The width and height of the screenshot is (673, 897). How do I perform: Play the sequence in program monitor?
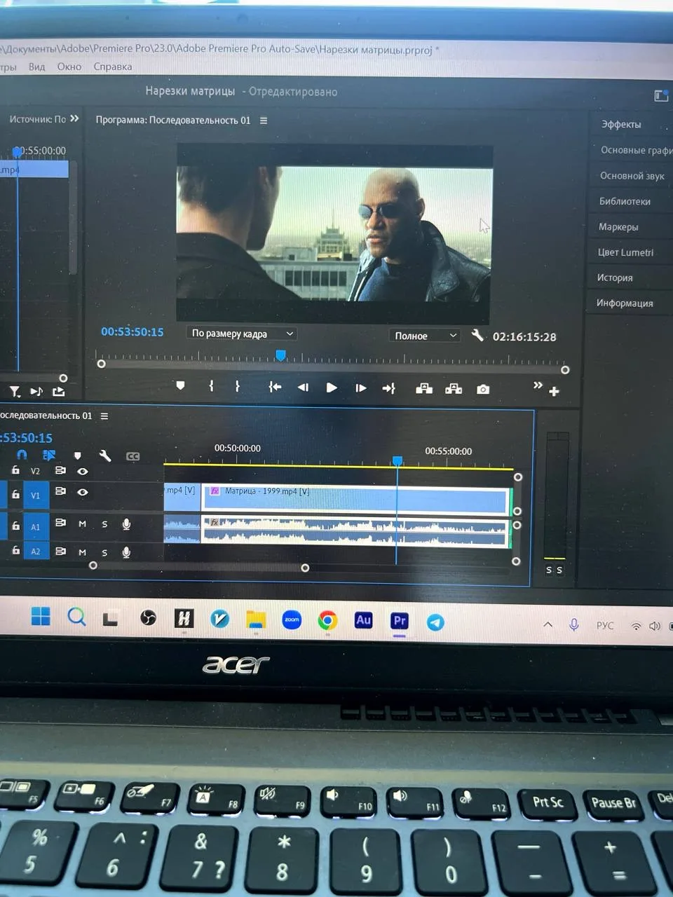click(x=332, y=388)
